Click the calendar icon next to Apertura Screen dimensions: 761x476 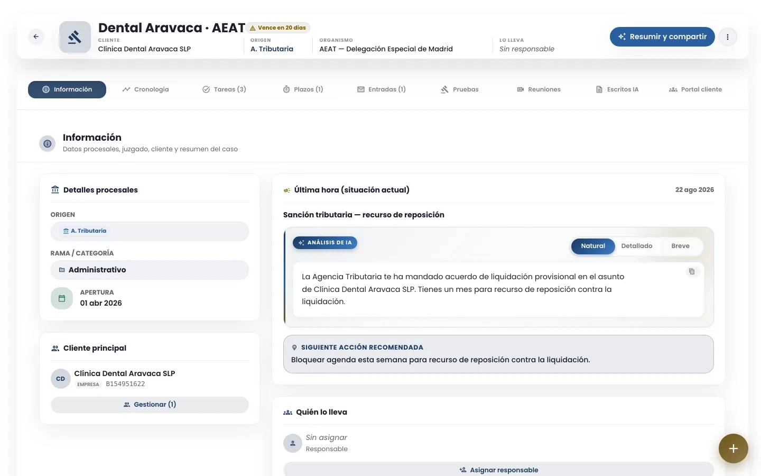coord(62,298)
